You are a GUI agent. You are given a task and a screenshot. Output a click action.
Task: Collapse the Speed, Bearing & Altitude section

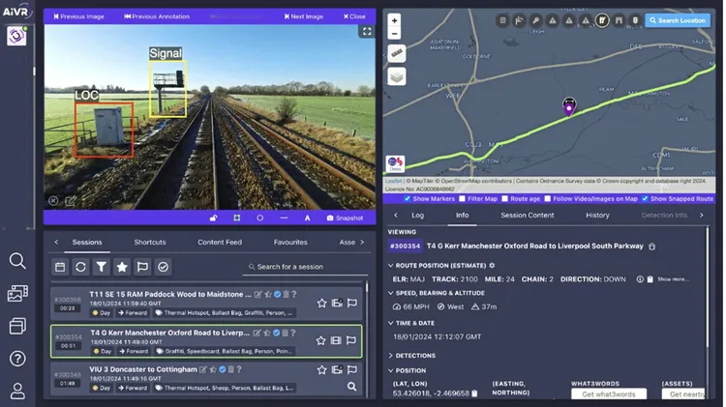[x=390, y=293]
